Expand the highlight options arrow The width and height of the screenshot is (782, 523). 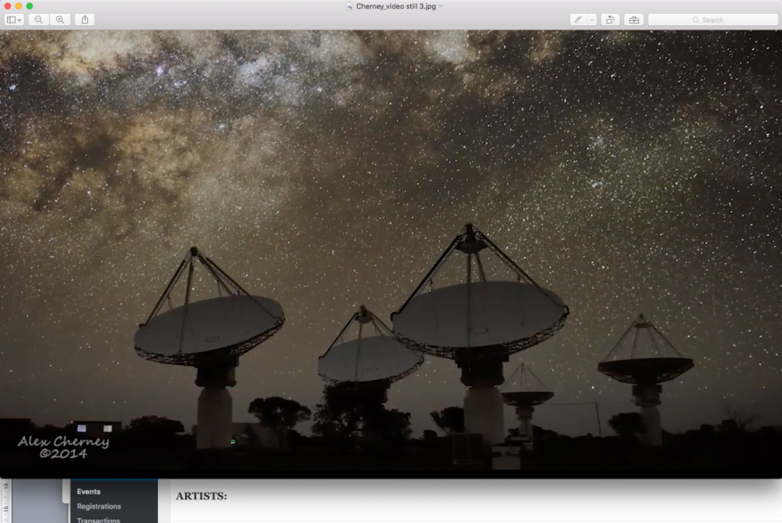[592, 19]
